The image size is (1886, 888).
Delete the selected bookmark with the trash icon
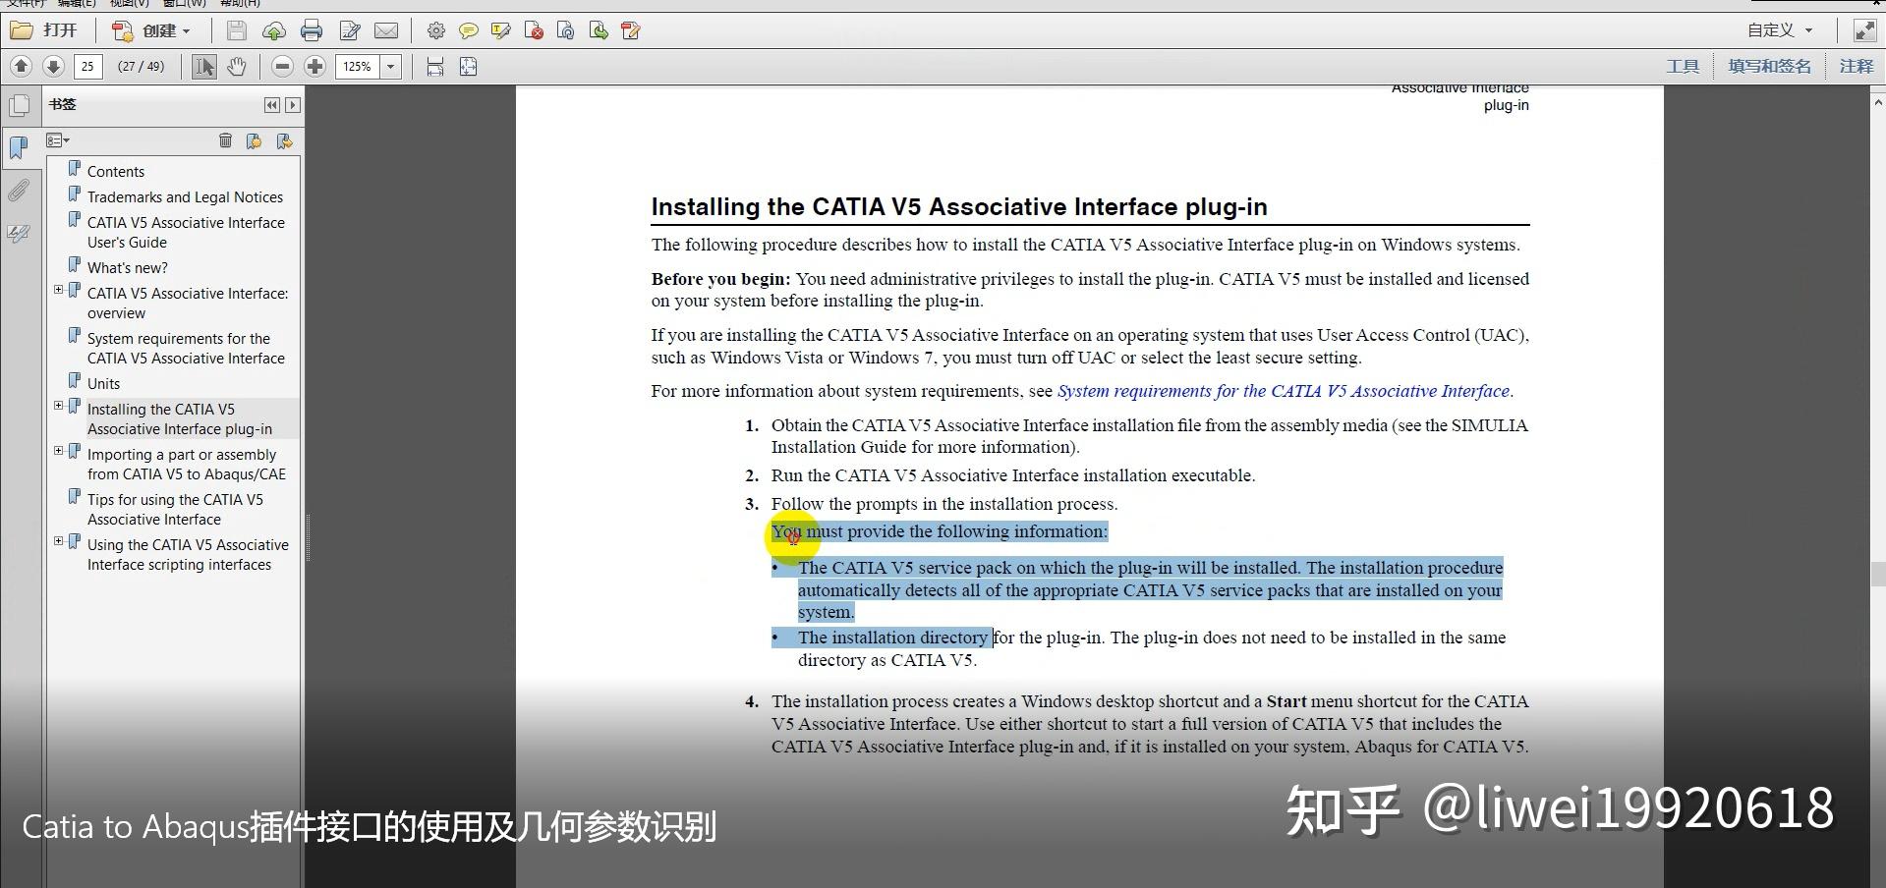[225, 140]
